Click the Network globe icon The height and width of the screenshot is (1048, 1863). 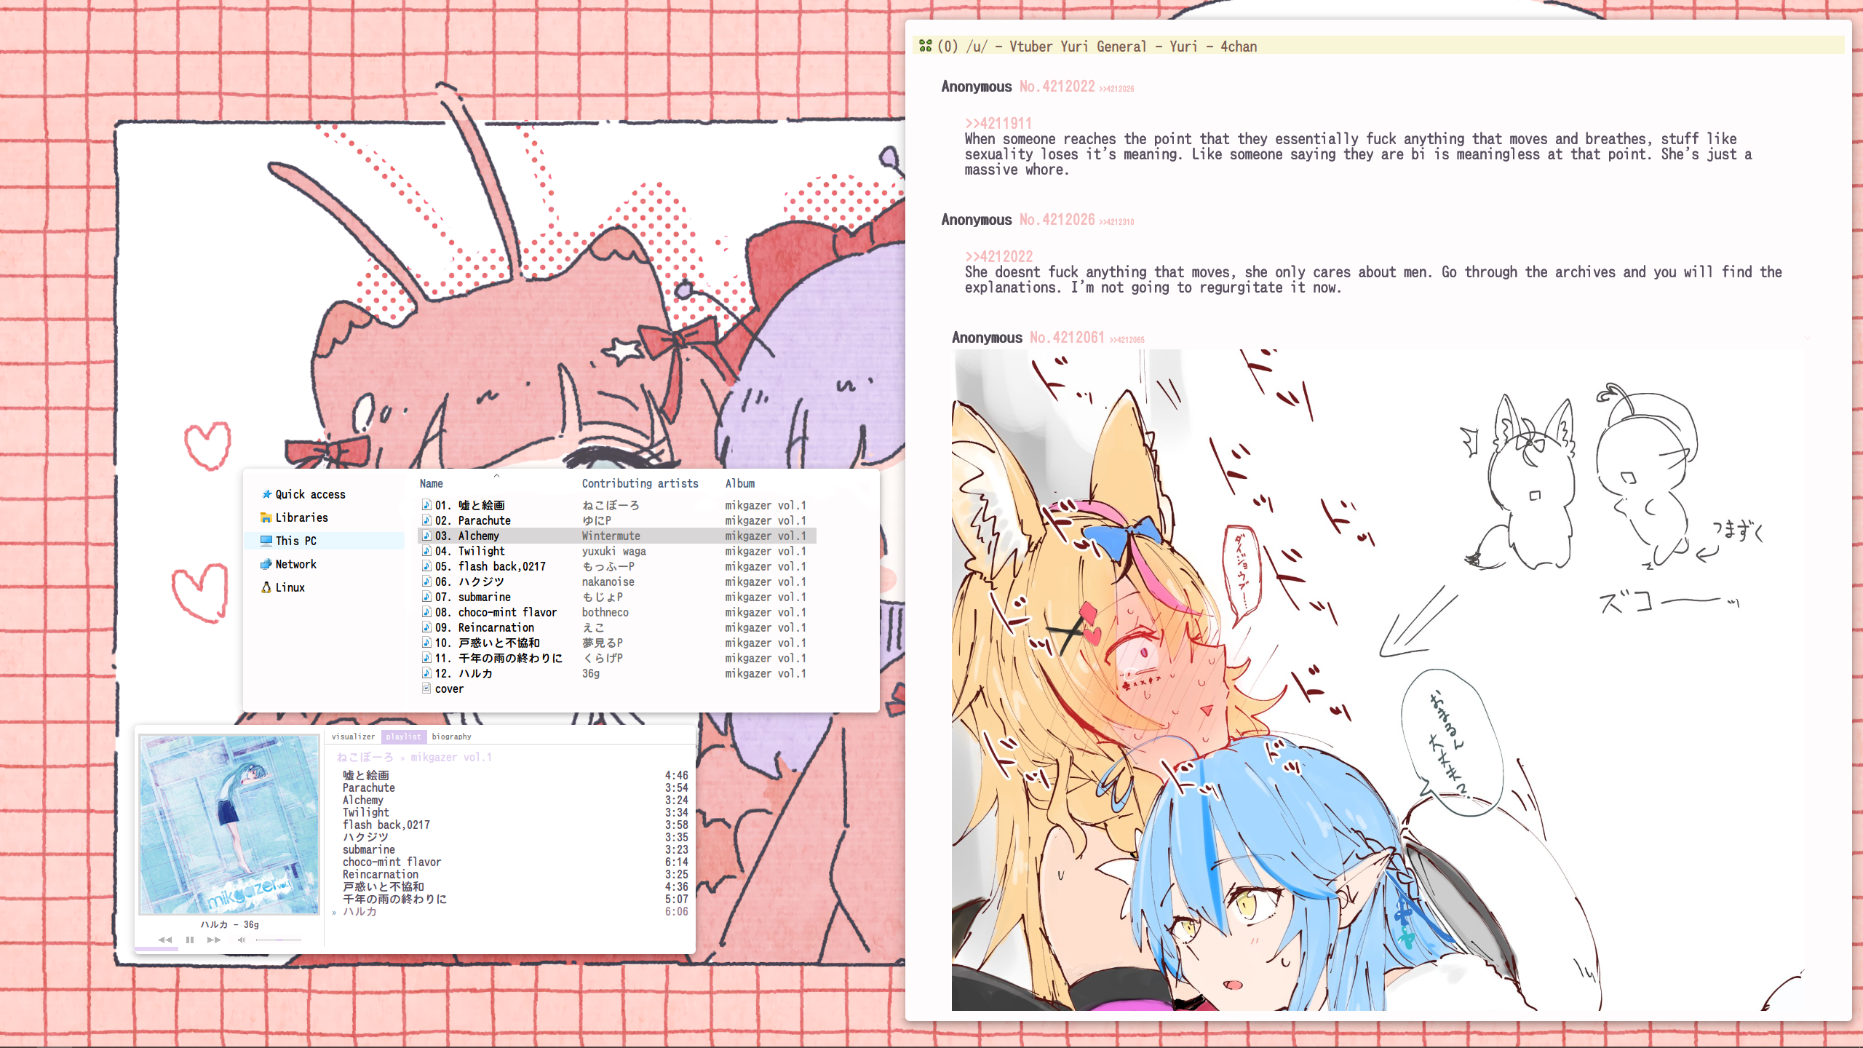tap(266, 564)
